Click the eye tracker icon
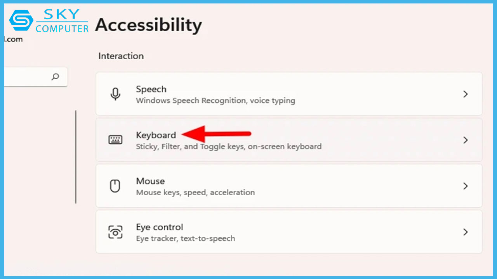Image resolution: width=497 pixels, height=279 pixels. pos(115,232)
